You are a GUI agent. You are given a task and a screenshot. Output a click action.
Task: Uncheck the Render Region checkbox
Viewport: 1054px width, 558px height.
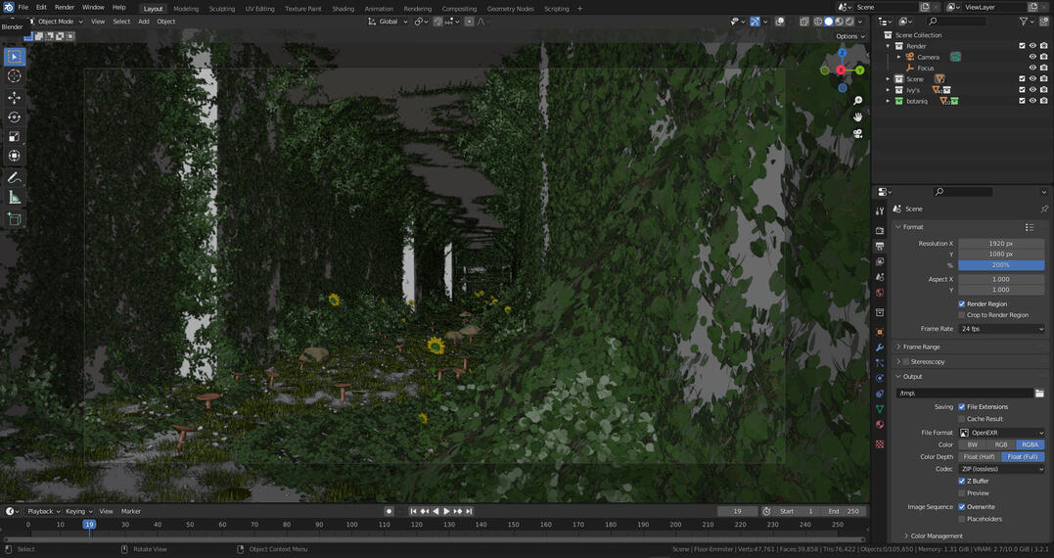962,304
